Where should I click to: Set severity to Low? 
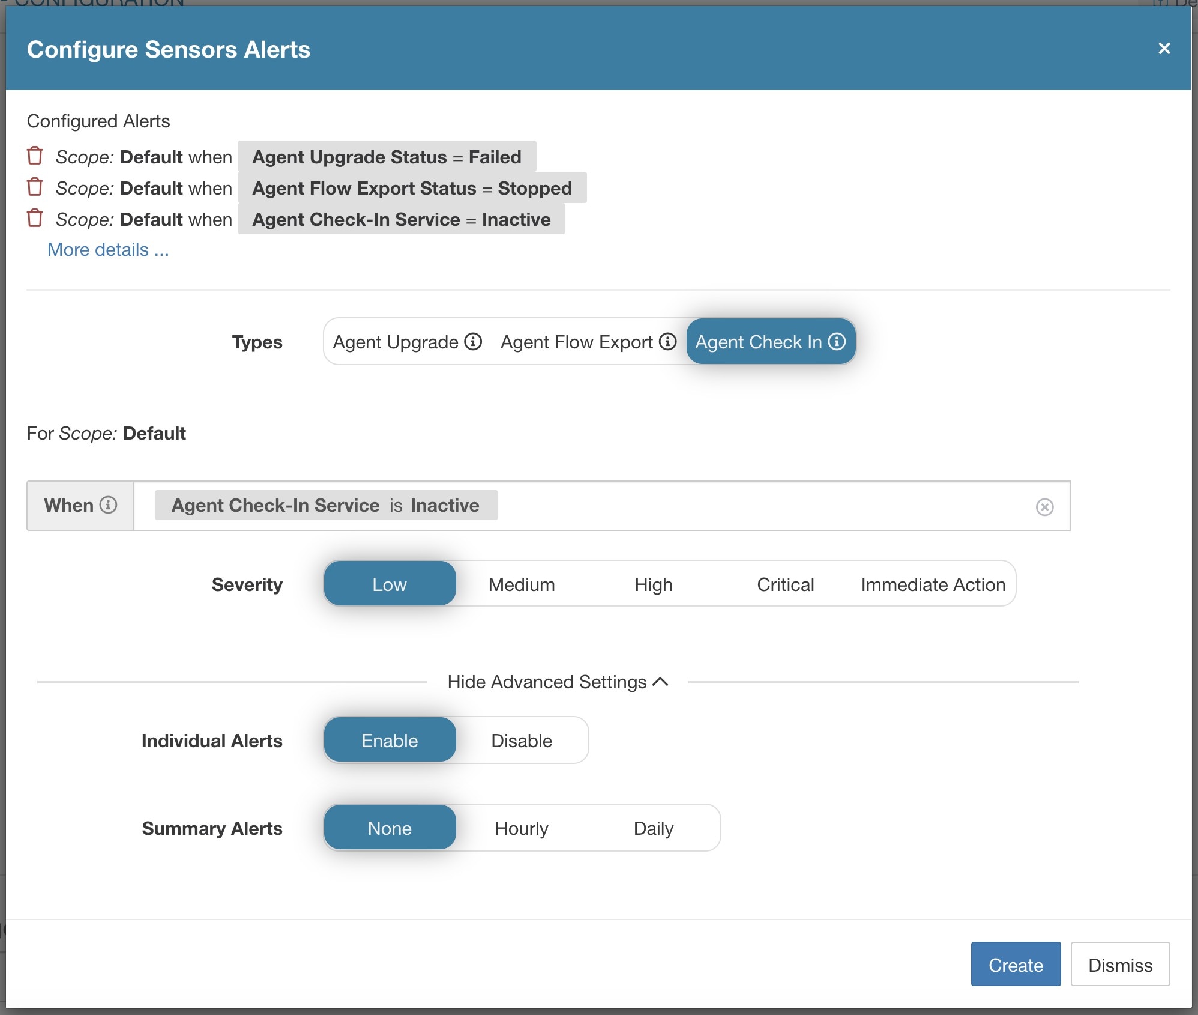pyautogui.click(x=390, y=584)
